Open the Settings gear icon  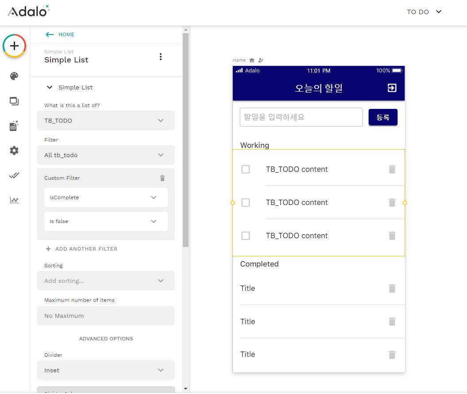click(x=14, y=151)
